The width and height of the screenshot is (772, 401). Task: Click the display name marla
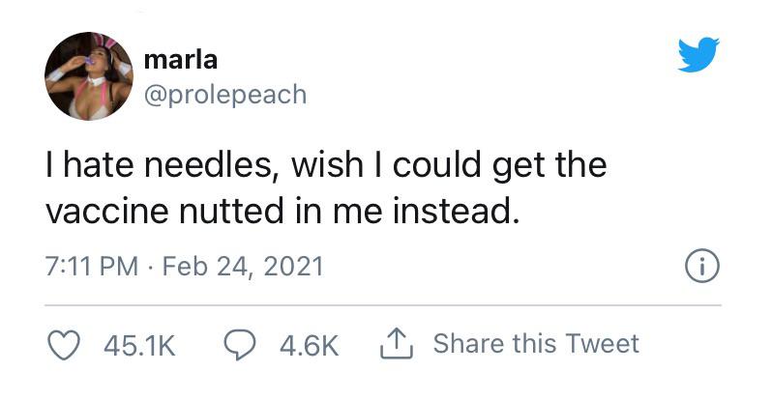[x=180, y=59]
